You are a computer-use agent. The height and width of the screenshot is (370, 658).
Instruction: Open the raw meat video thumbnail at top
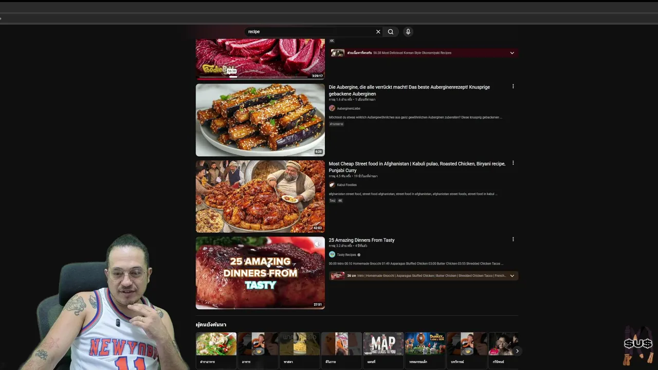coord(260,59)
